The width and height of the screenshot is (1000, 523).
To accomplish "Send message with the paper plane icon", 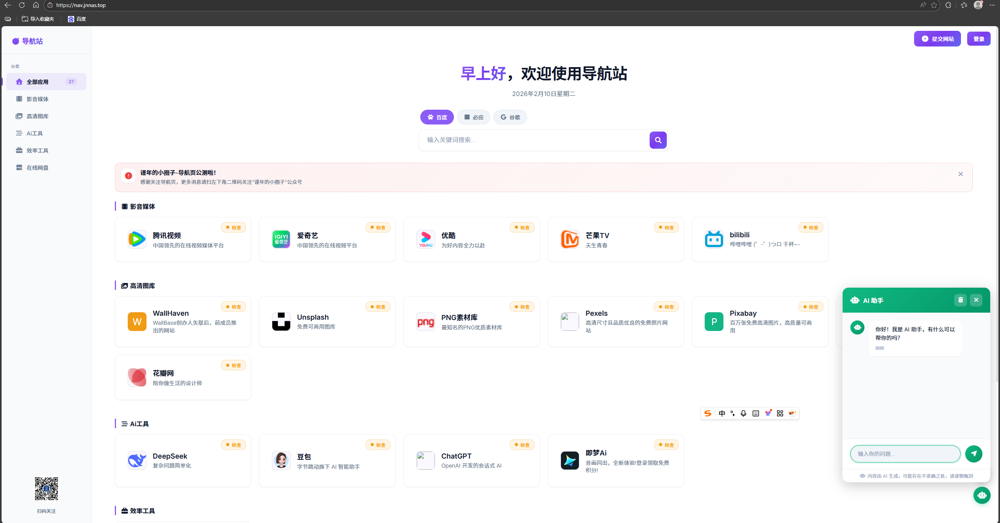I will point(973,454).
